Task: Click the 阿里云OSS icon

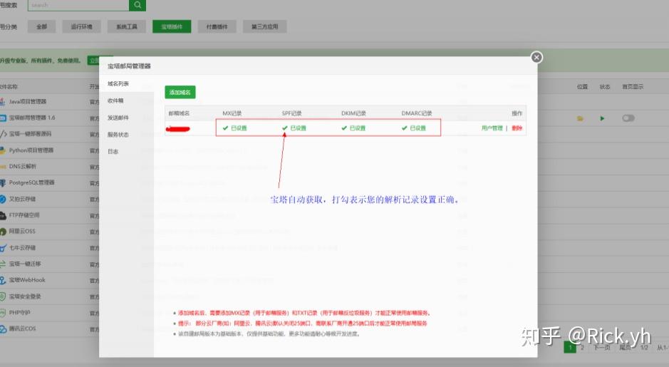Action: pos(3,232)
